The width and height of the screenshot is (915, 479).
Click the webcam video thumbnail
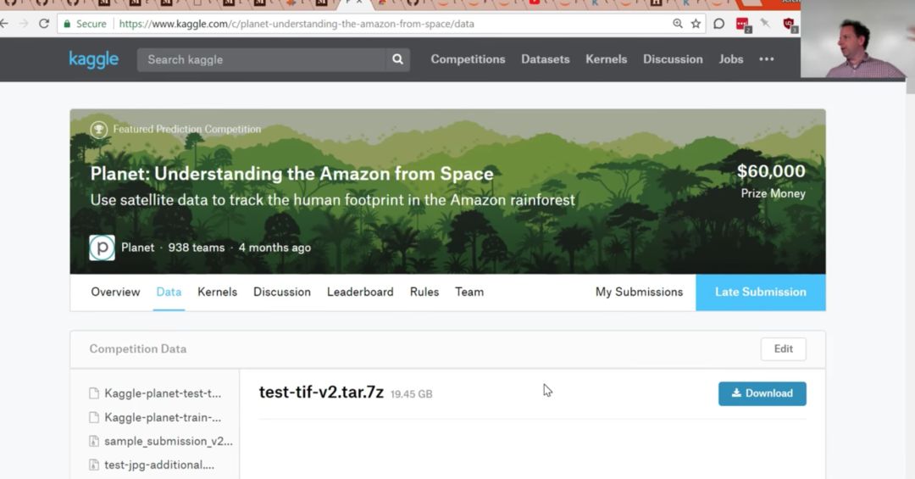point(857,38)
